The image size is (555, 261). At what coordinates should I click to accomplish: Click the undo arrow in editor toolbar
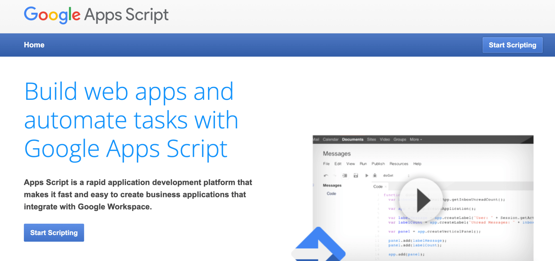(x=326, y=176)
